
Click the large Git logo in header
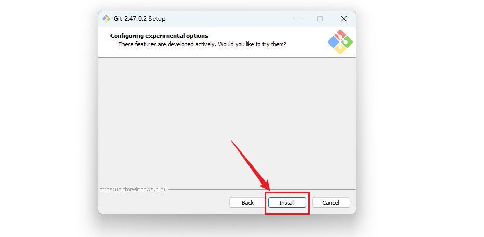[340, 42]
